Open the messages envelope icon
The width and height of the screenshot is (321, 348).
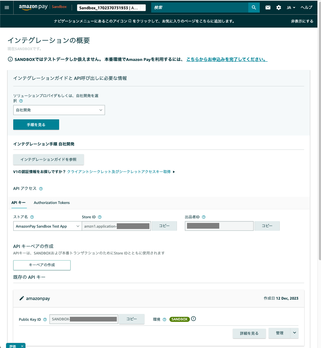click(x=268, y=8)
